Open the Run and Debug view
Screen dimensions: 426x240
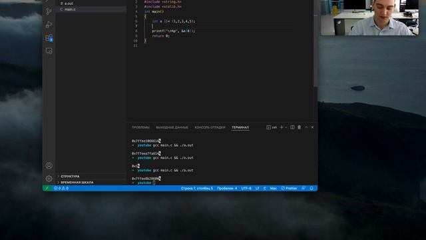[x=49, y=25]
